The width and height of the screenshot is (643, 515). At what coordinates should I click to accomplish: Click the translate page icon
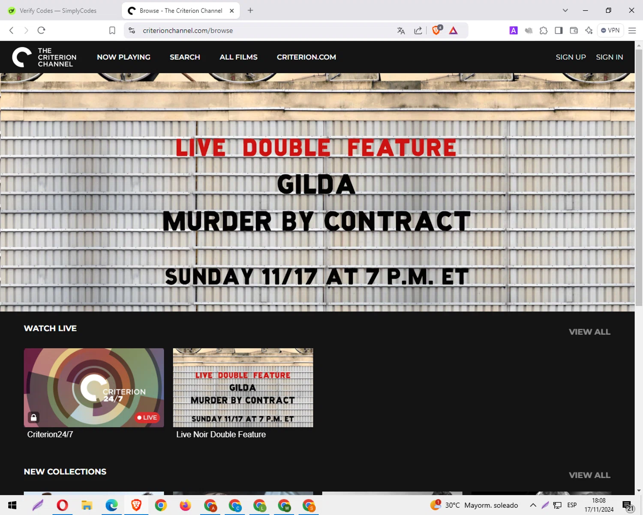point(401,30)
